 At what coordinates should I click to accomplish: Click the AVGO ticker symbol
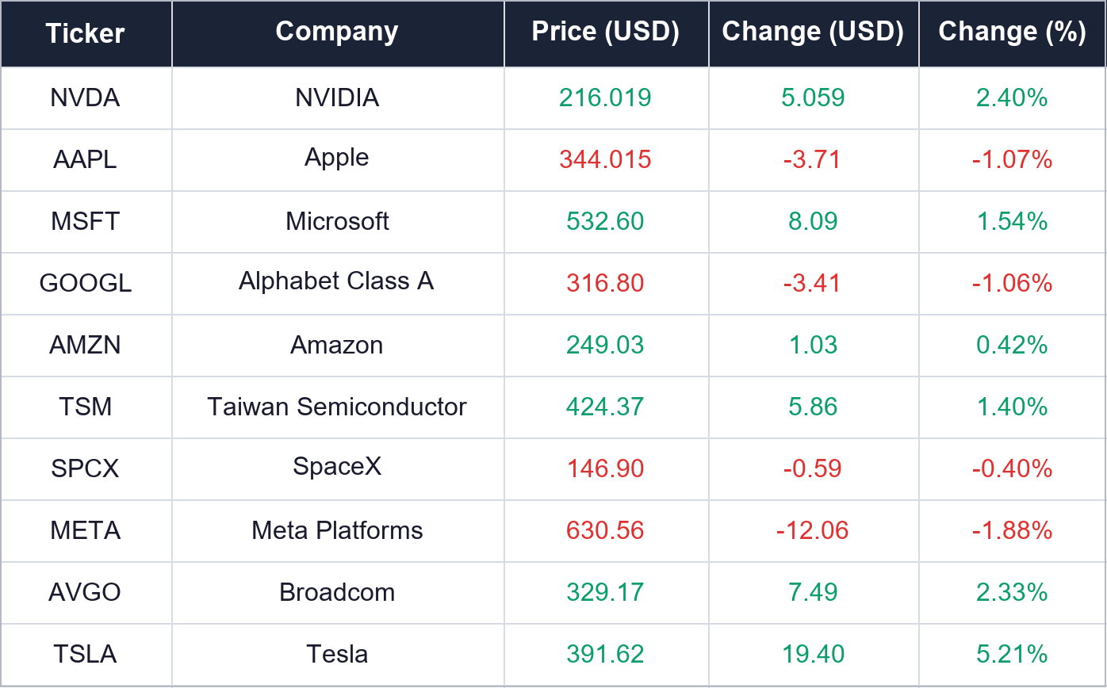point(86,592)
